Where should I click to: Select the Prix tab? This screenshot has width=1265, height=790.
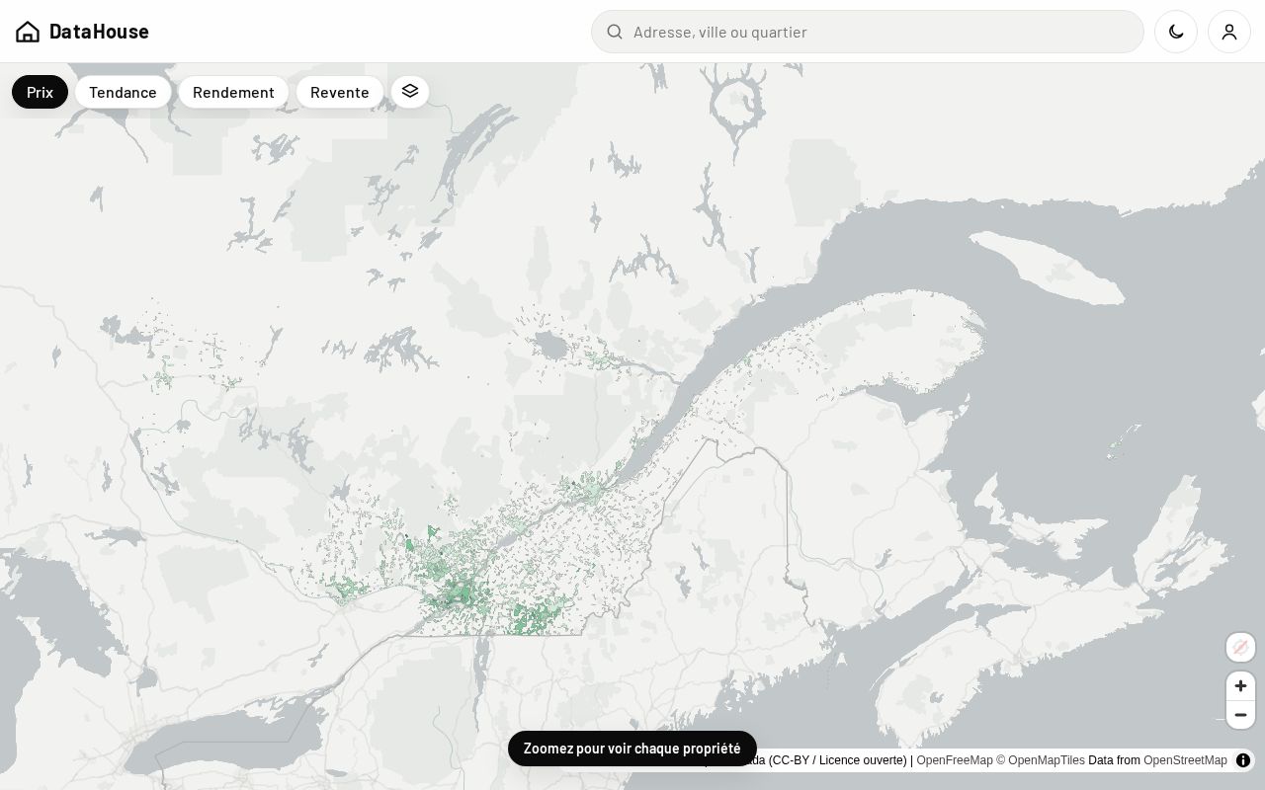[x=40, y=92]
